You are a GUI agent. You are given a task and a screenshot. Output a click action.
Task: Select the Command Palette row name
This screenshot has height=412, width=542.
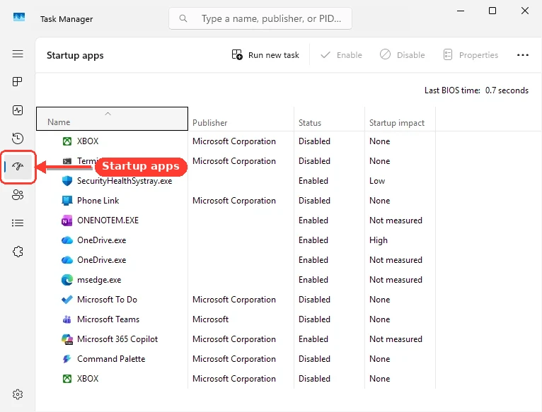tap(111, 359)
